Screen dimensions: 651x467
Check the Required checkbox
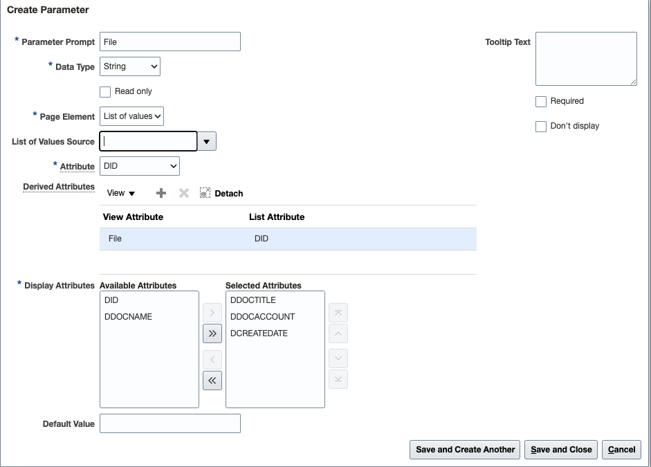(x=541, y=101)
